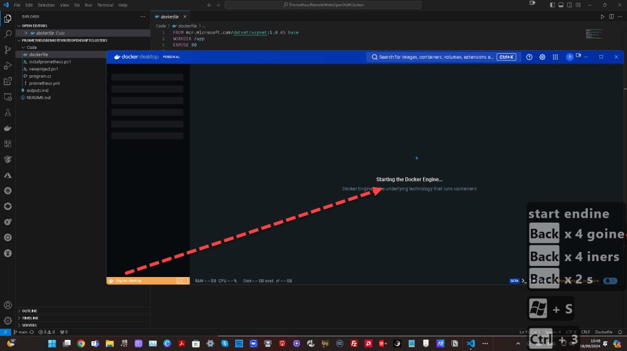Open Google Chrome from the taskbar
627x351 pixels.
click(81, 344)
